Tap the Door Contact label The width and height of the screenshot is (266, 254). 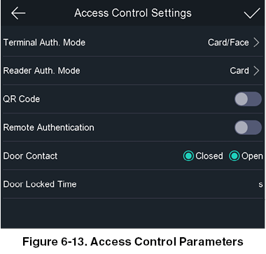[x=30, y=156]
